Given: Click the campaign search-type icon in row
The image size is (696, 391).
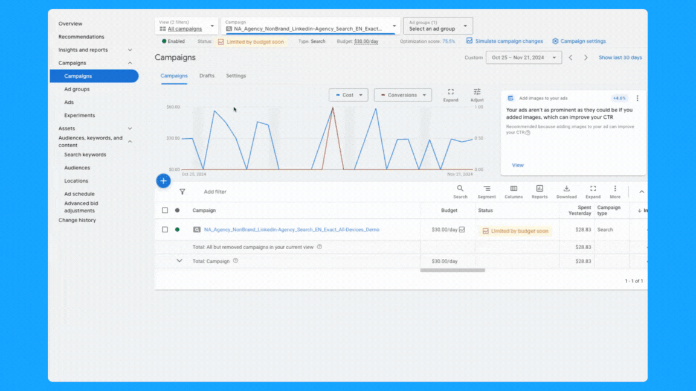Looking at the screenshot, I should tap(196, 230).
